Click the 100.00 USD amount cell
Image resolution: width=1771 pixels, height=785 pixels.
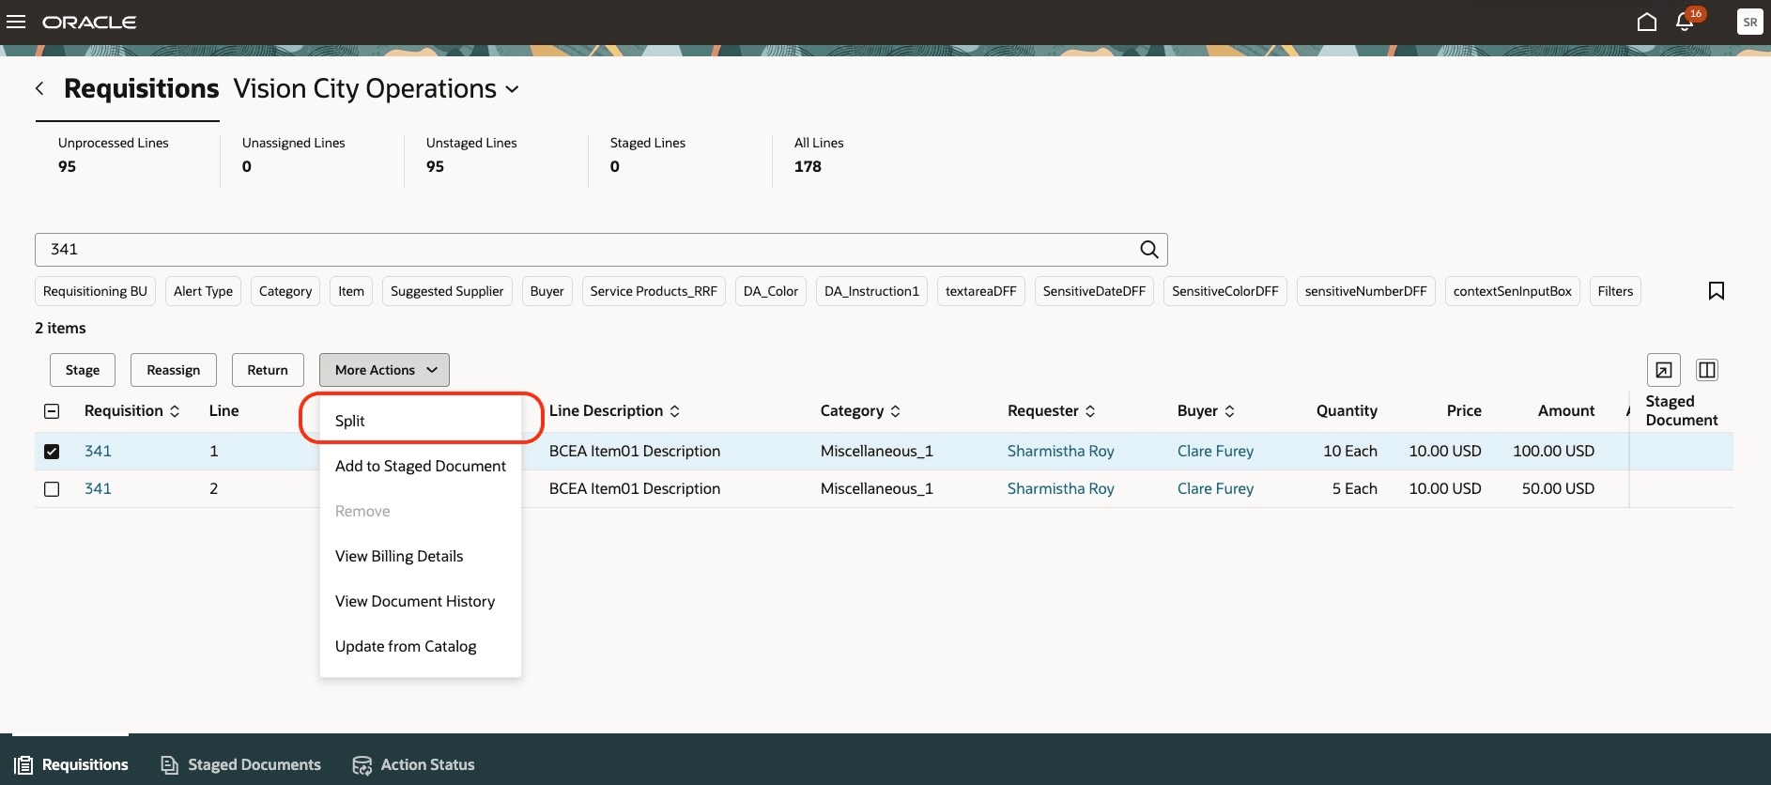1553,452
